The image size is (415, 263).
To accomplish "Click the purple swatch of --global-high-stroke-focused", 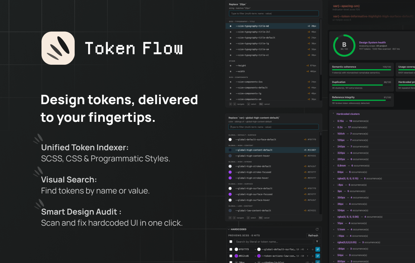I will pos(230,172).
